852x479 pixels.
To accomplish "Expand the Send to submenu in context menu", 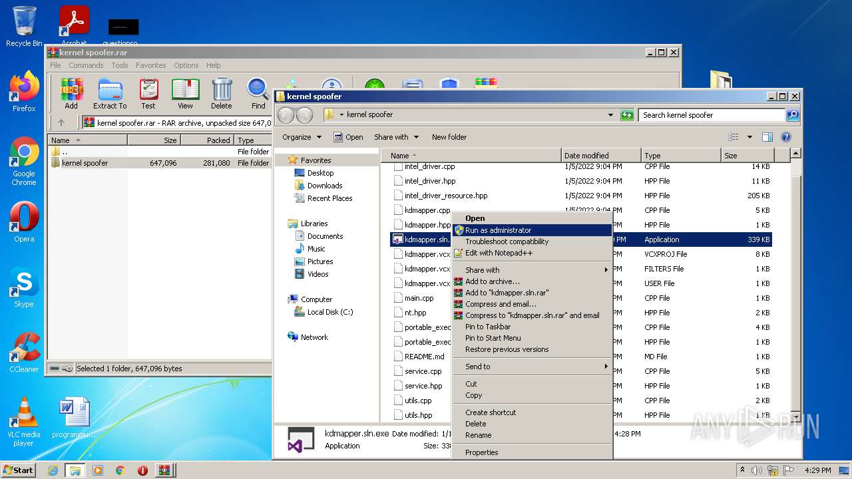I will [x=532, y=367].
